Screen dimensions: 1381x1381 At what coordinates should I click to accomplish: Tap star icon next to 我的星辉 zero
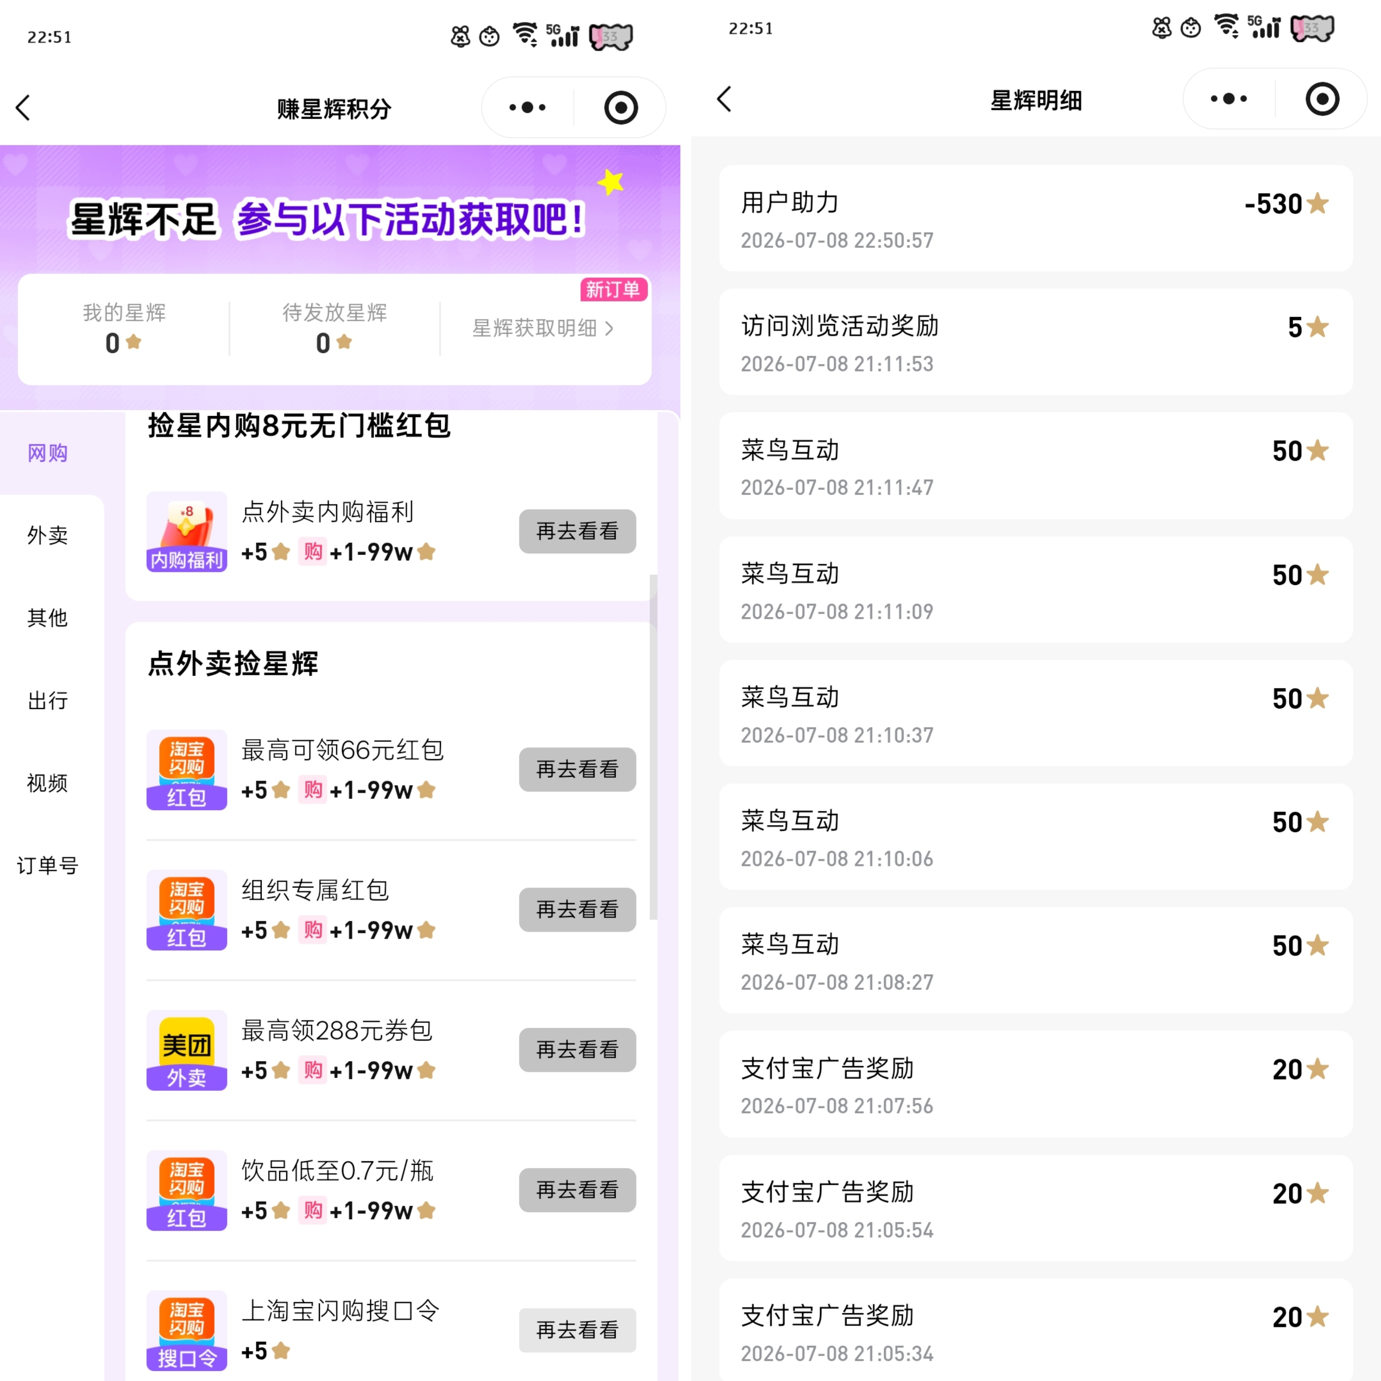[134, 342]
